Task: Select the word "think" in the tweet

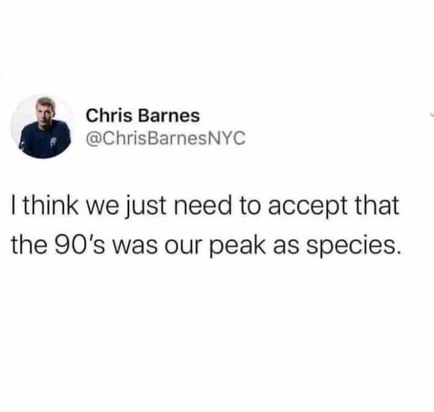Action: coord(51,206)
